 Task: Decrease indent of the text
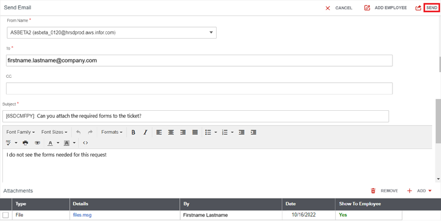[x=241, y=132]
